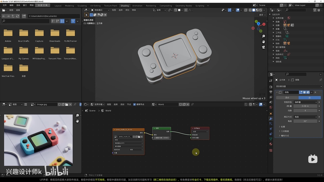Open the tool settings tab icon
This screenshot has width=324, height=182.
271,81
